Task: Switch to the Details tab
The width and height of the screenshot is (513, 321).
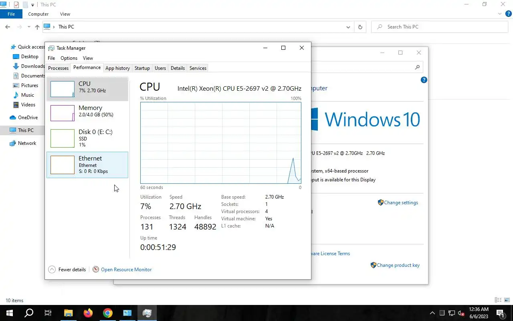Action: tap(178, 68)
